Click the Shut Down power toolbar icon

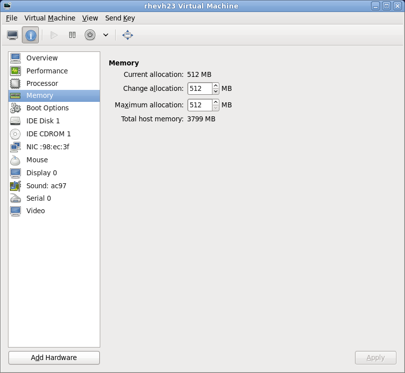[90, 35]
